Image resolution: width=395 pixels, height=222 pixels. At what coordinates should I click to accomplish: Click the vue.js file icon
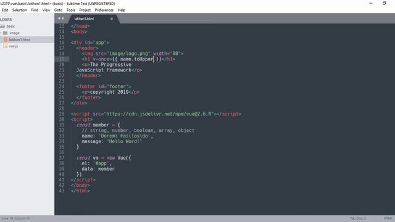pyautogui.click(x=5, y=46)
